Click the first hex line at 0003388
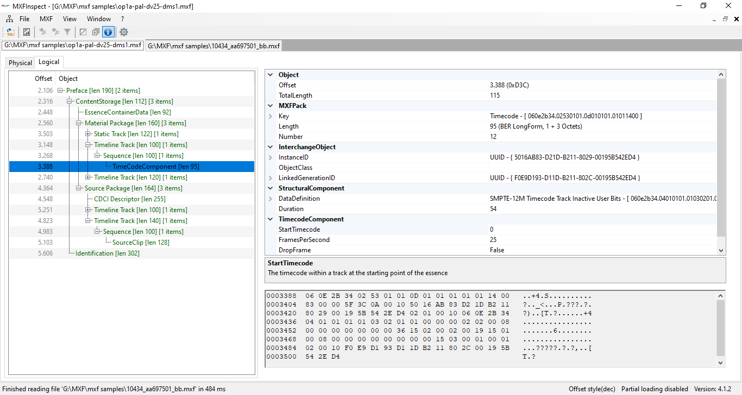This screenshot has width=742, height=395. pyautogui.click(x=429, y=296)
